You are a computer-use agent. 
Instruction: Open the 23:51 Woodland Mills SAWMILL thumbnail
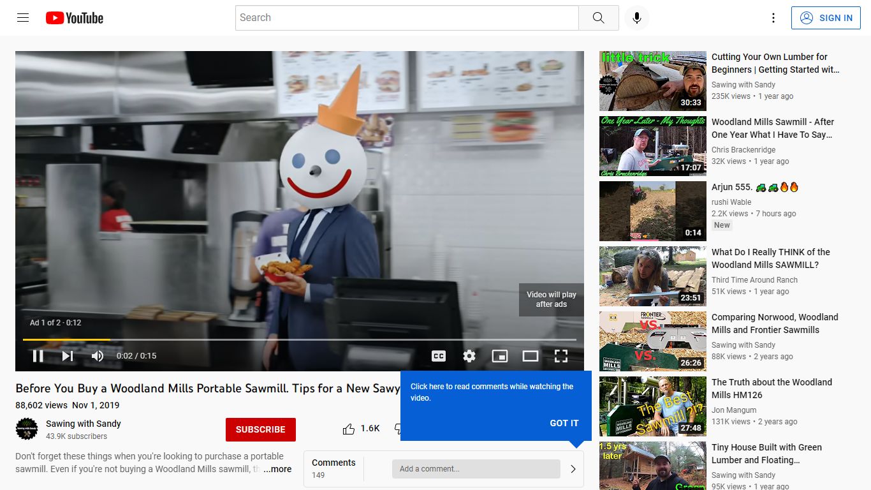tap(653, 276)
